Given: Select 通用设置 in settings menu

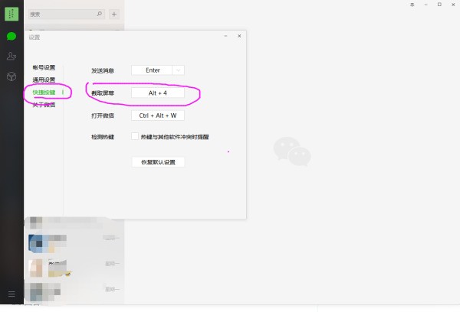Looking at the screenshot, I should (x=44, y=80).
